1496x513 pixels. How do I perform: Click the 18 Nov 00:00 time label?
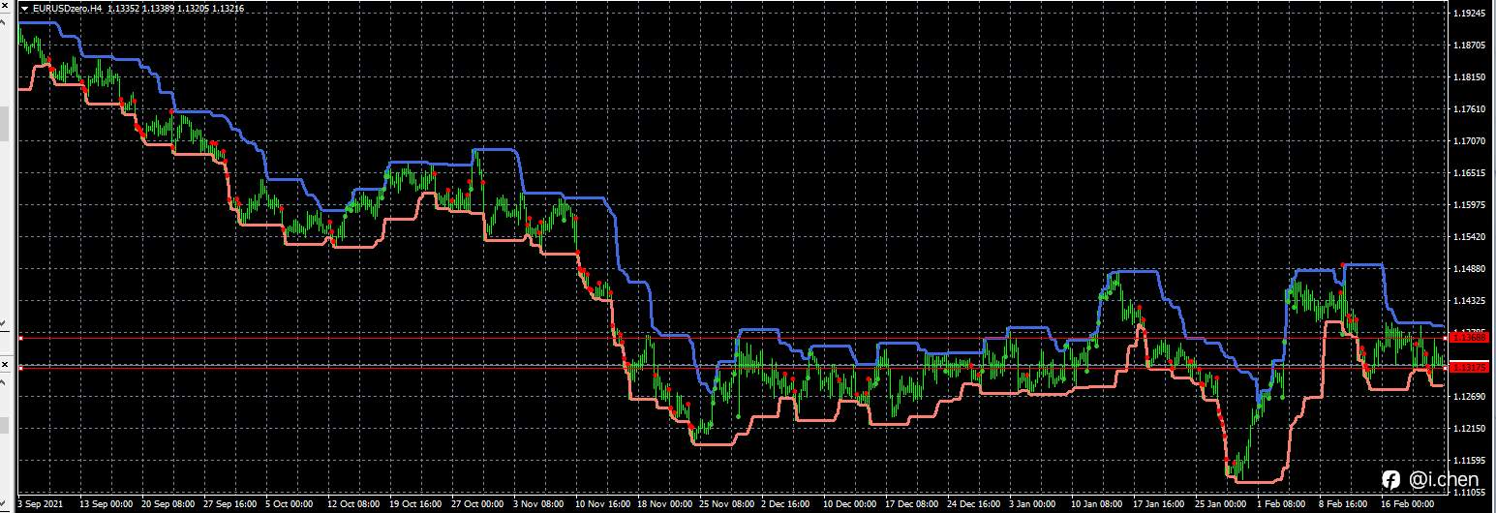pos(664,504)
